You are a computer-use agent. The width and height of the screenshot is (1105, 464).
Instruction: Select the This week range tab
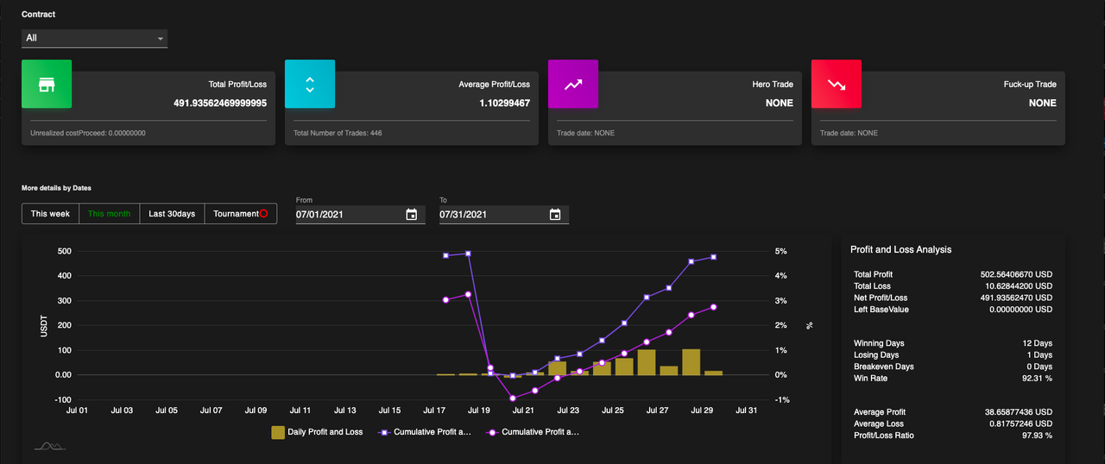click(x=50, y=214)
